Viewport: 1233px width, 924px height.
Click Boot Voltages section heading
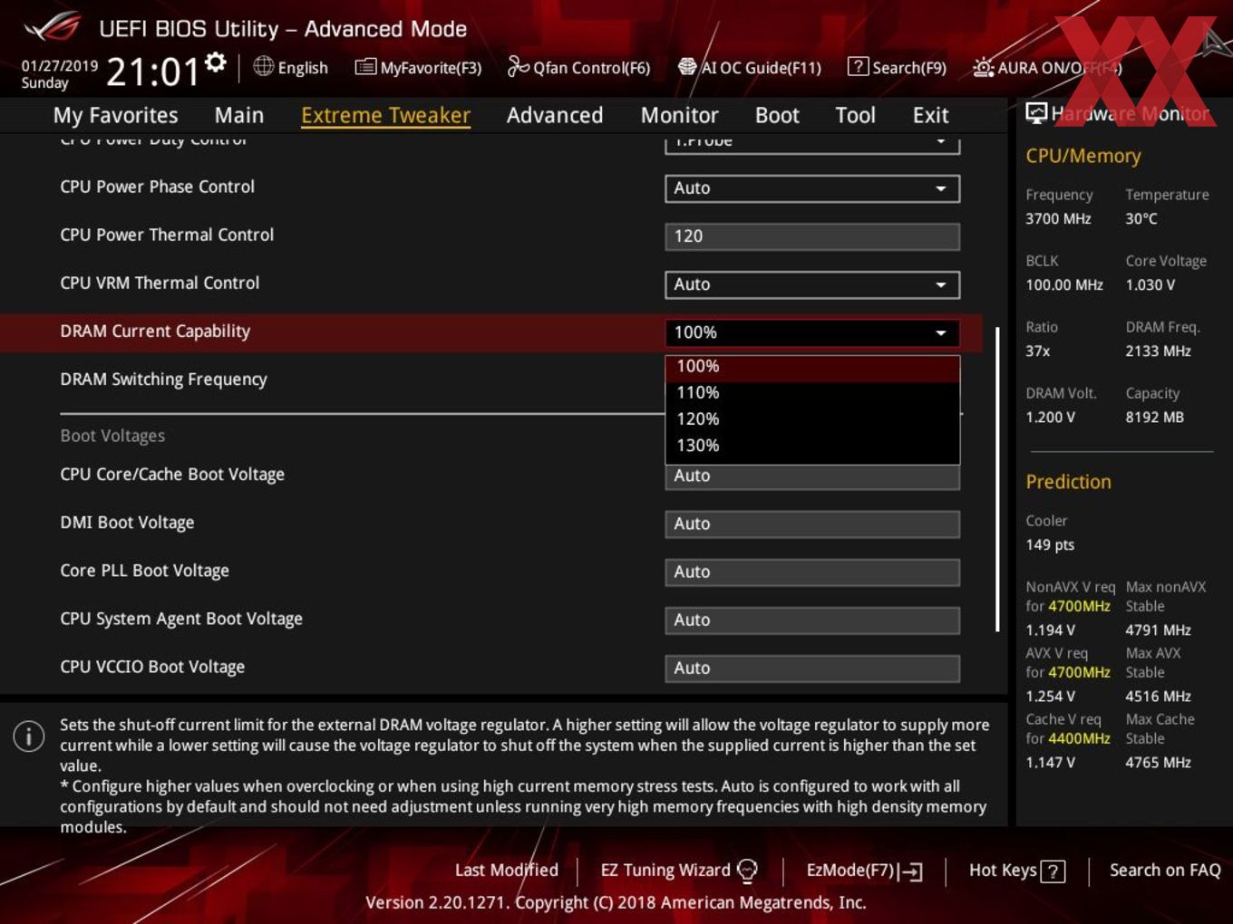coord(112,436)
